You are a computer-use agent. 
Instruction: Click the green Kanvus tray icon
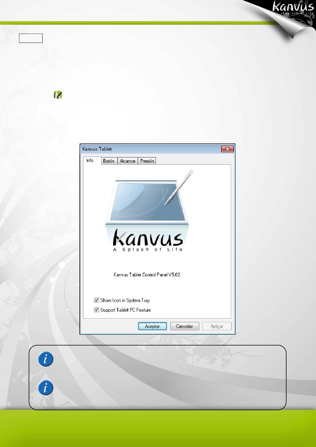pyautogui.click(x=58, y=95)
